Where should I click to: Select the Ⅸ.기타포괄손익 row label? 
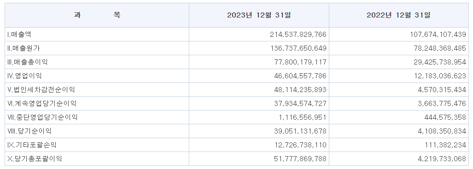(32, 145)
